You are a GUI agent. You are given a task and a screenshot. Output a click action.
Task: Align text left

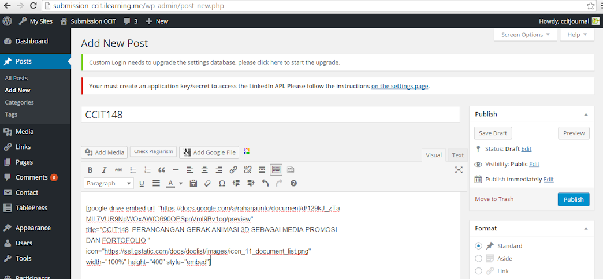point(190,170)
